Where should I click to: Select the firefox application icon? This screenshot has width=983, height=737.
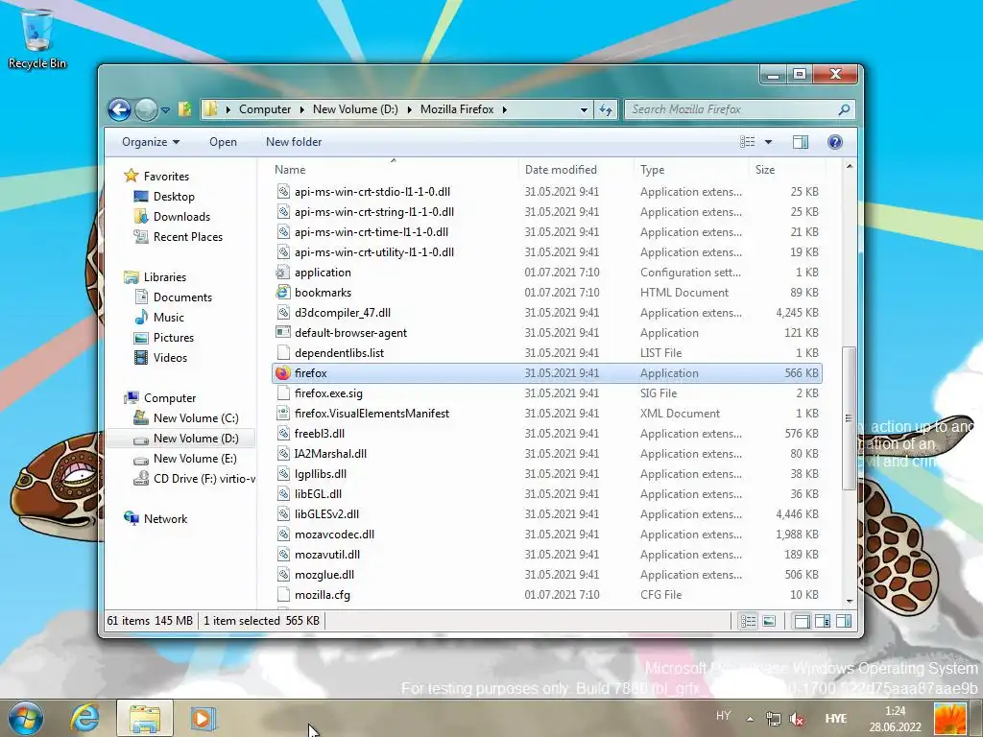pos(283,373)
